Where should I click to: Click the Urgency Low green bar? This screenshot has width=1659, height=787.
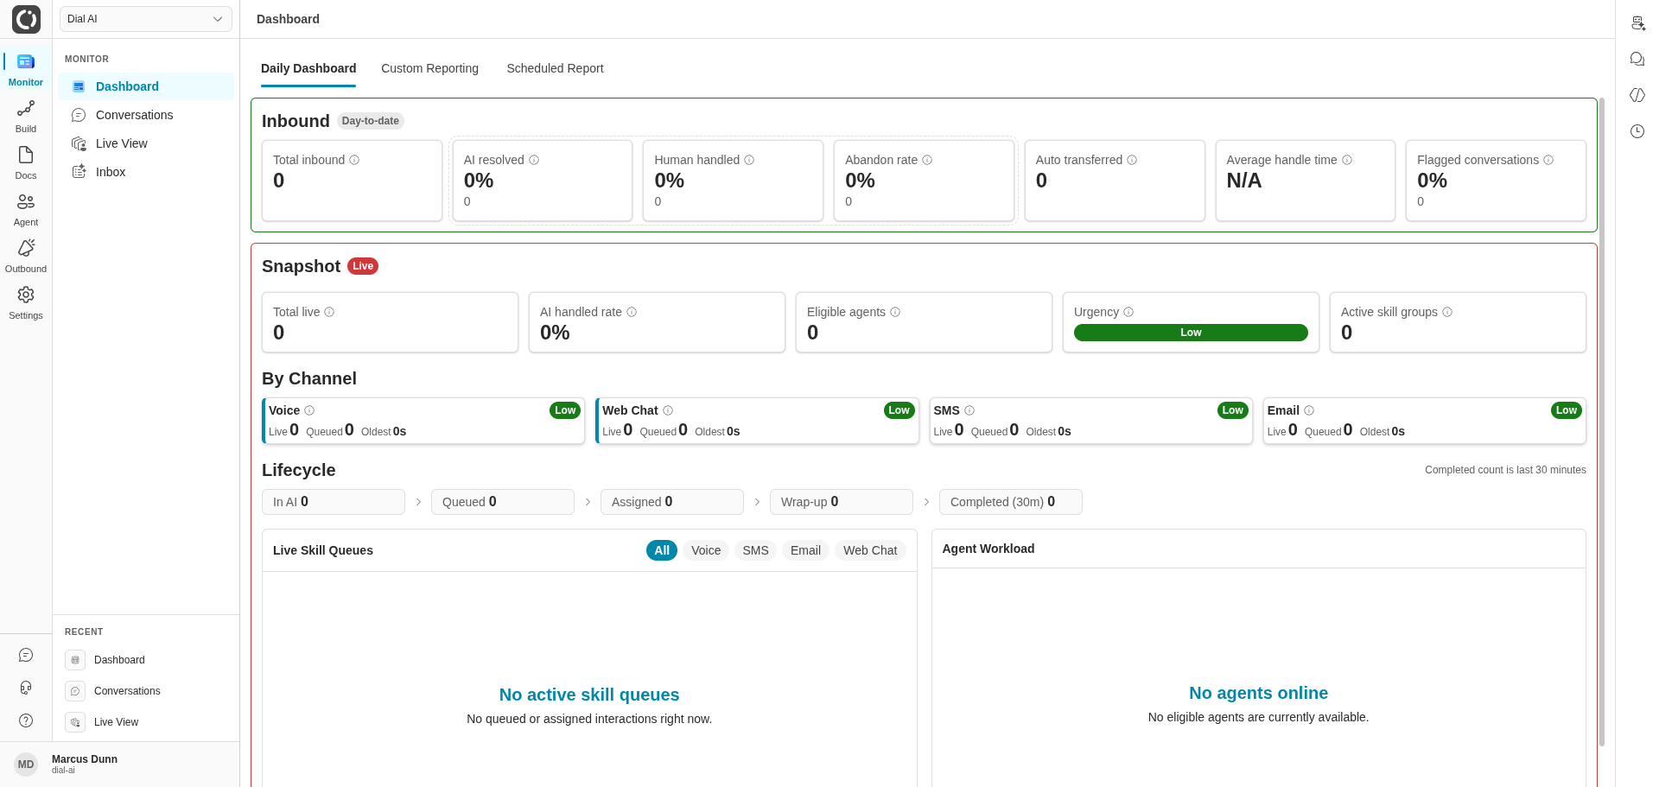click(1191, 333)
